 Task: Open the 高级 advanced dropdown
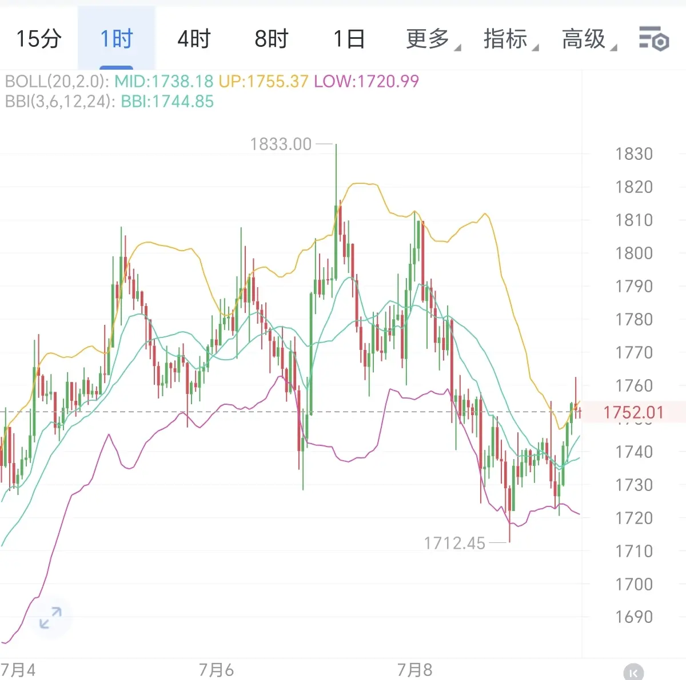pyautogui.click(x=589, y=39)
